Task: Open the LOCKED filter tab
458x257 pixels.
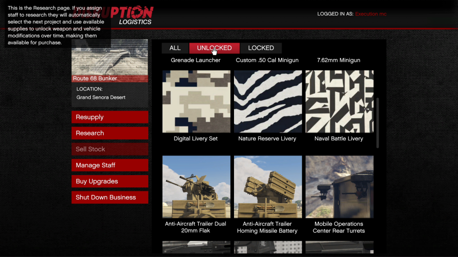Action: pyautogui.click(x=261, y=48)
